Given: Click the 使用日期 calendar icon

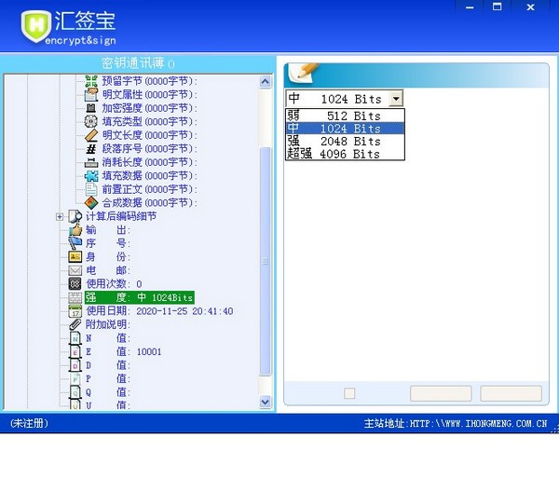Looking at the screenshot, I should pos(75,311).
